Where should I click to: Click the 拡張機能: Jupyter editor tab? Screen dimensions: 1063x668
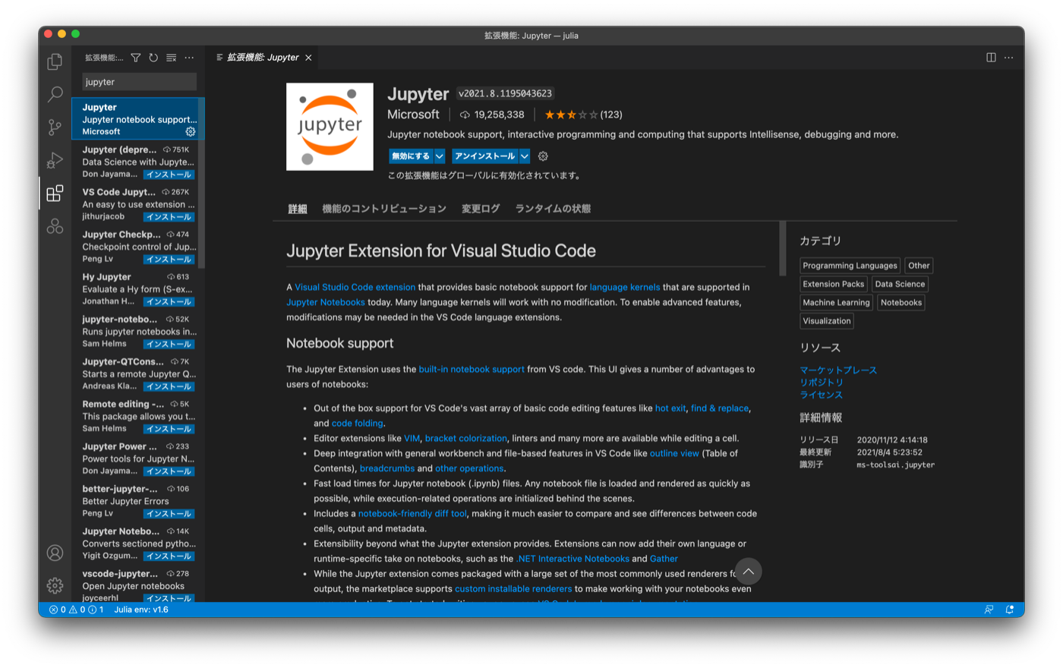263,58
